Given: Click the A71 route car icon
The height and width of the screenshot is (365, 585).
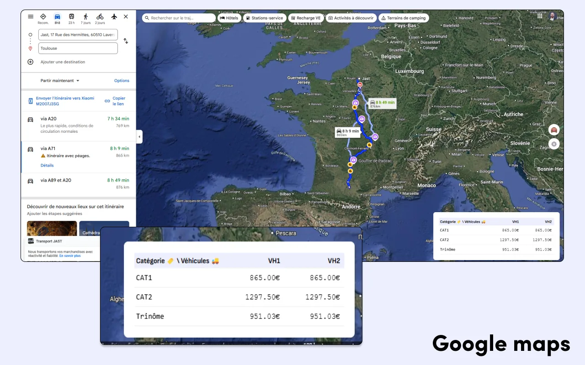Looking at the screenshot, I should 31,149.
